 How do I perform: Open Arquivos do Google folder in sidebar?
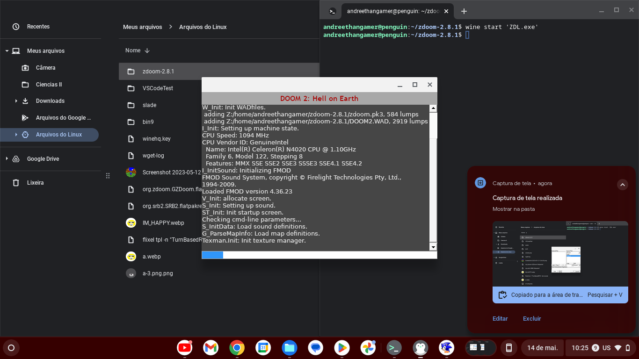tap(63, 118)
